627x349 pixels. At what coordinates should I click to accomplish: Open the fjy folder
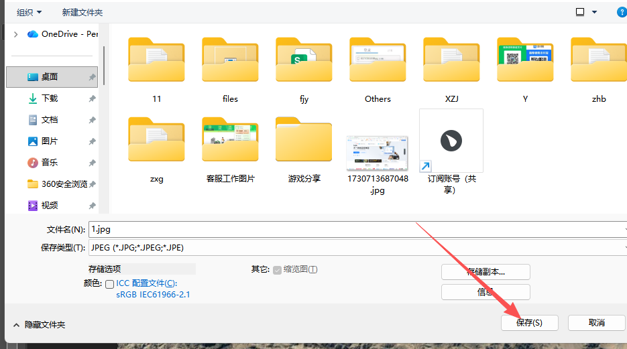click(304, 60)
